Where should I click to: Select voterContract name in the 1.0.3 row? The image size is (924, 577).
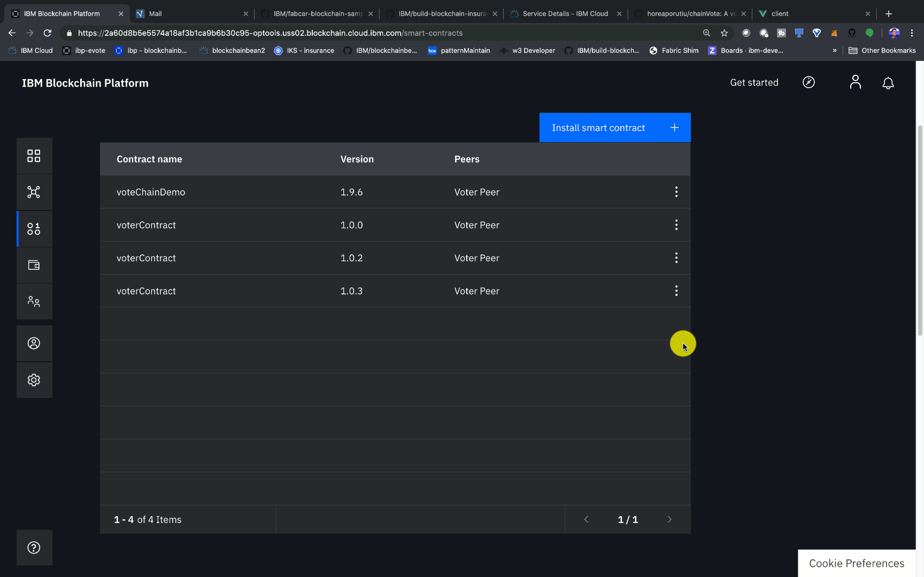146,291
